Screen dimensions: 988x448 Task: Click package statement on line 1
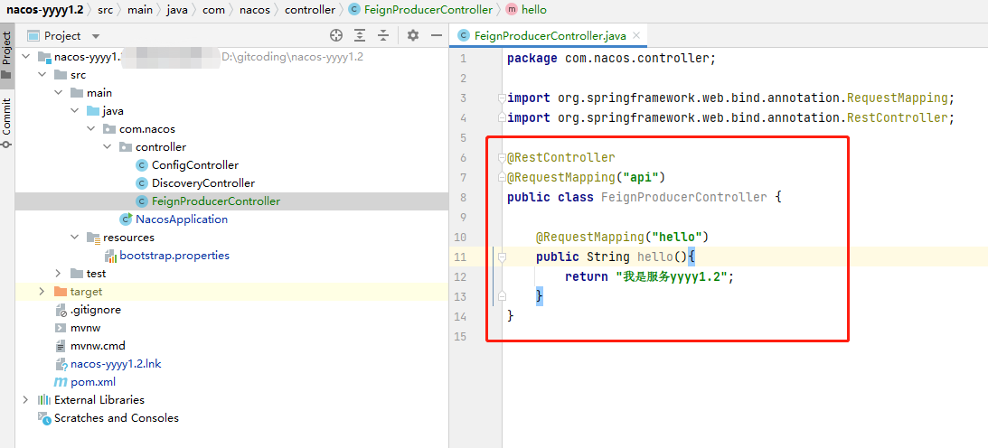(611, 59)
